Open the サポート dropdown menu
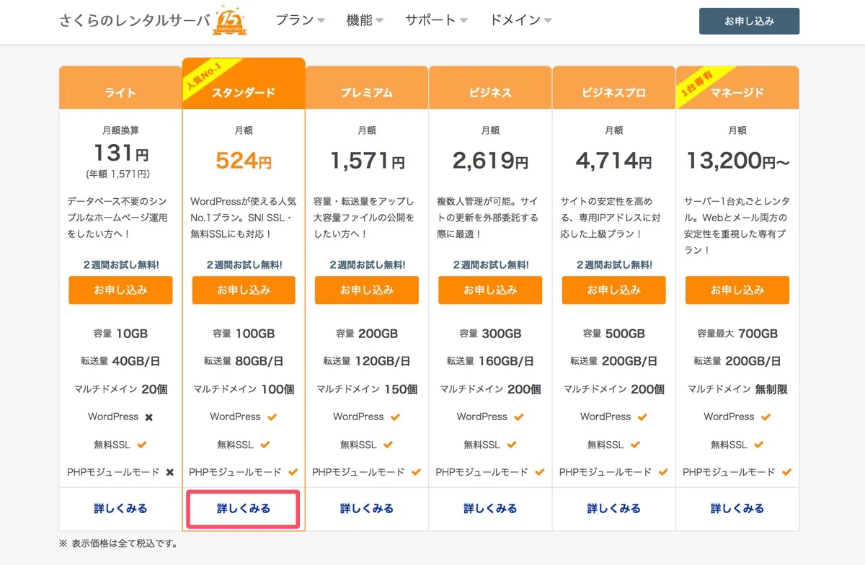This screenshot has width=865, height=565. [x=436, y=20]
